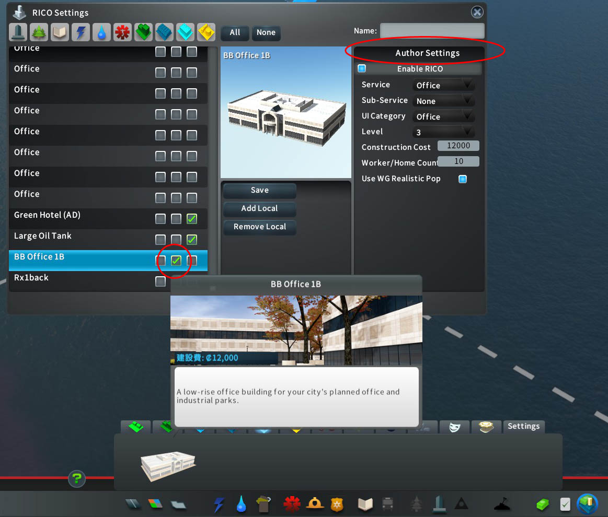Open the garbage service icon in bottom toolbar

(263, 504)
